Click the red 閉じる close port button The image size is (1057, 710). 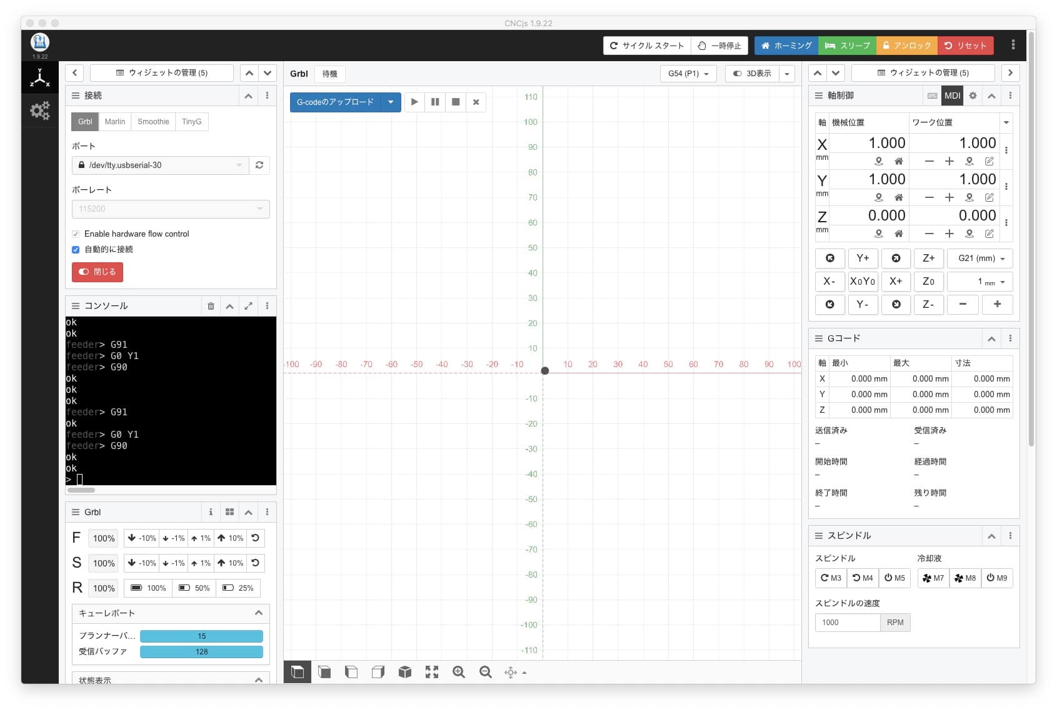[x=98, y=272]
